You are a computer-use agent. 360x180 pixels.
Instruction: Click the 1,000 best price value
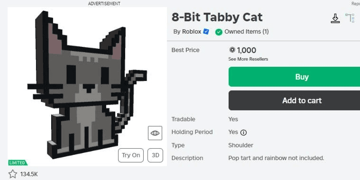pyautogui.click(x=247, y=50)
